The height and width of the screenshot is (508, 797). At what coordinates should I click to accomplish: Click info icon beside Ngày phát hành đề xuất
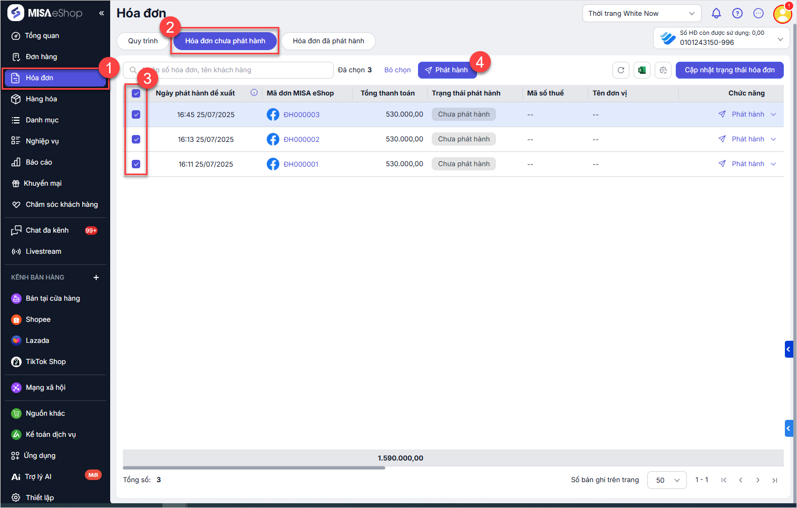point(254,93)
